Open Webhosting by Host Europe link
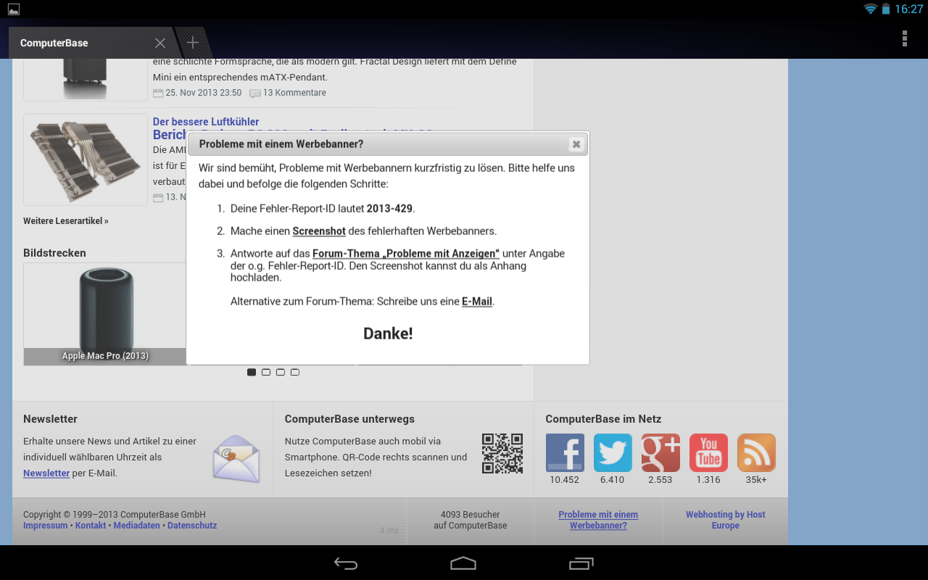This screenshot has height=580, width=928. (726, 520)
